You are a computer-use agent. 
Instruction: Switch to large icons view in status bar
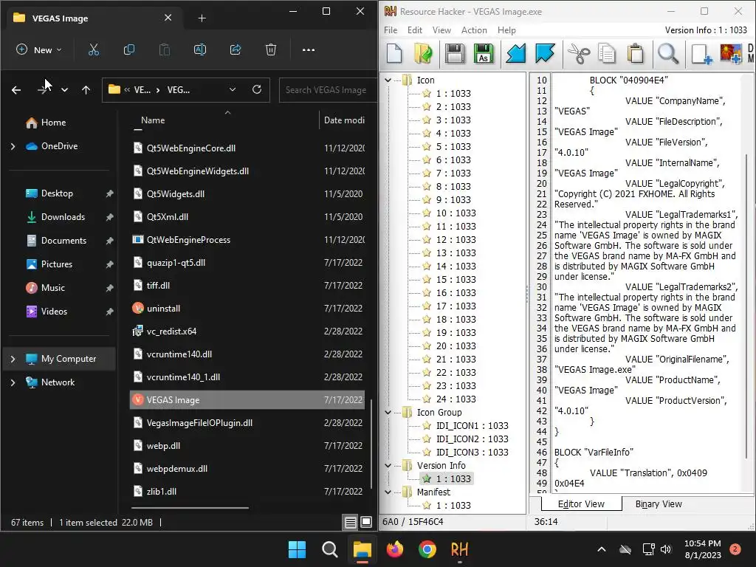[366, 522]
